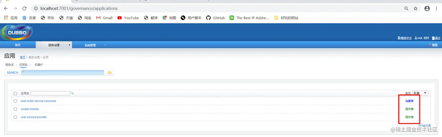Go to the 首页 nav tab
Viewport: 442px width, 137px height.
[18, 45]
